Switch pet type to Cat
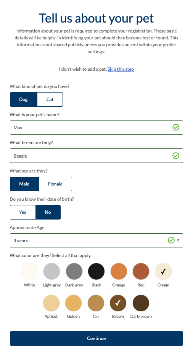This screenshot has height=353, width=193. (50, 99)
